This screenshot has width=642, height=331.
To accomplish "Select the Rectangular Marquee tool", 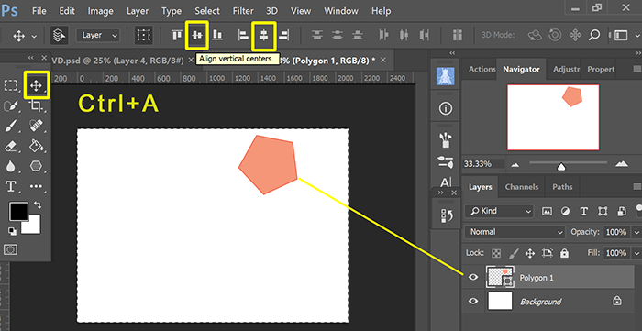I will (11, 85).
